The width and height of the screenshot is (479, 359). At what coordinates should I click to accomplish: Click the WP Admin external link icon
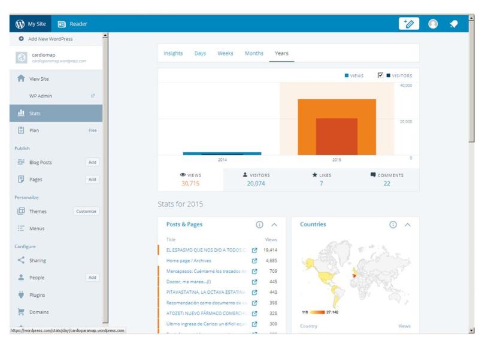(93, 96)
